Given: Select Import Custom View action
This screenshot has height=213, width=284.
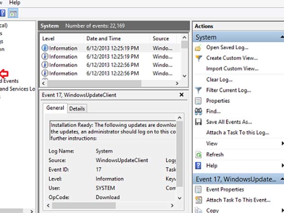Looking at the screenshot, I should pos(232,69).
